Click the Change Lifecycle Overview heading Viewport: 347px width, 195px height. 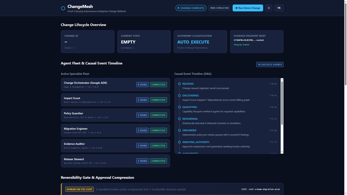84,25
